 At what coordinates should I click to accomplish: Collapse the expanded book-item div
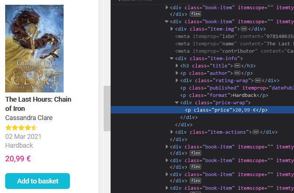tap(166, 22)
